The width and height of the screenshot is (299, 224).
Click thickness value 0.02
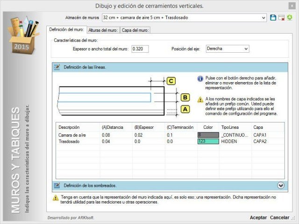(138, 135)
